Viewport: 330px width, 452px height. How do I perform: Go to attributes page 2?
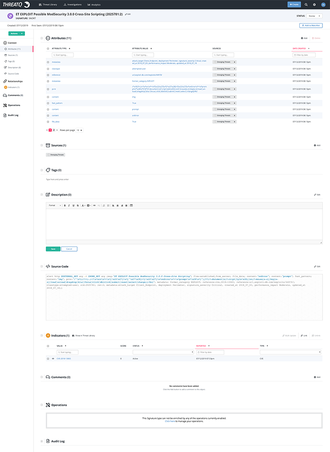click(54, 130)
